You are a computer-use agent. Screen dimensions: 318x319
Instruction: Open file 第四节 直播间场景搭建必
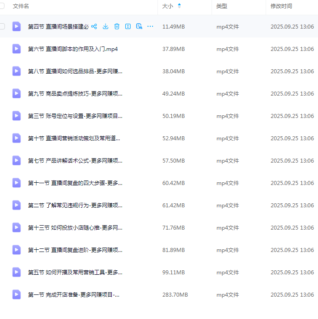pyautogui.click(x=58, y=27)
